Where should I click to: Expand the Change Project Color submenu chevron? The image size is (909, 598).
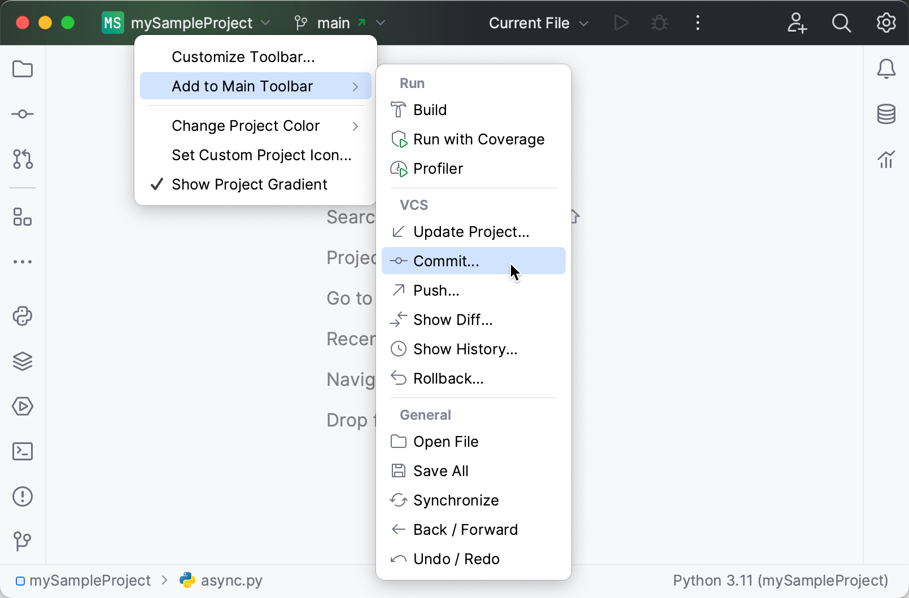356,126
